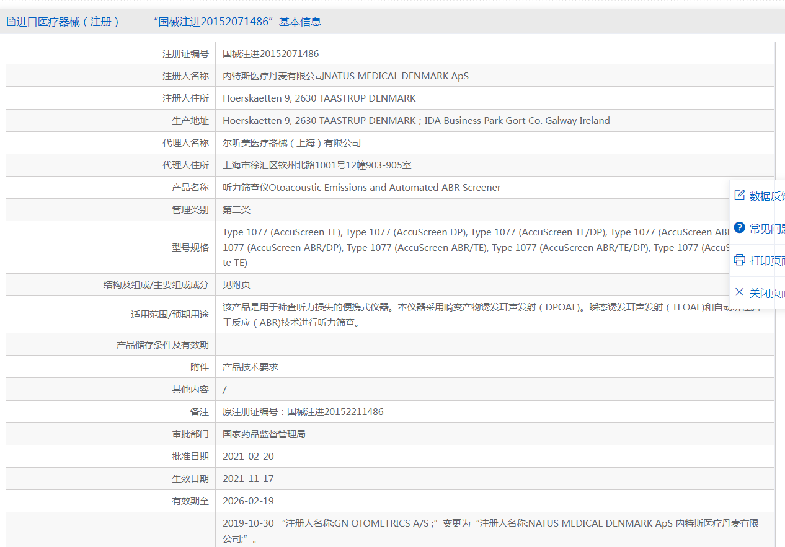Click the 代理人住所 row label
The height and width of the screenshot is (547, 785).
[185, 165]
